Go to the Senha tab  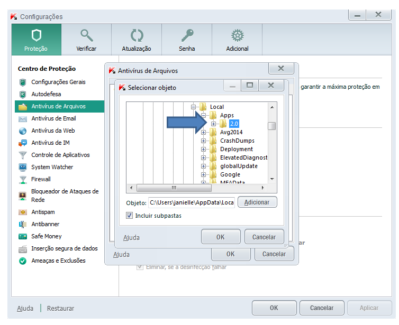click(x=187, y=40)
